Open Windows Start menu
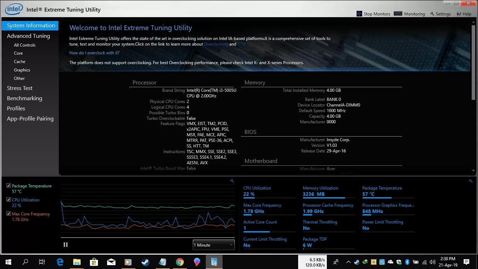This screenshot has width=478, height=269. pyautogui.click(x=8, y=262)
